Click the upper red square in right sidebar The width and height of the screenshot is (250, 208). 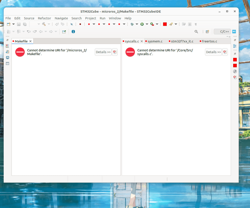point(235,60)
